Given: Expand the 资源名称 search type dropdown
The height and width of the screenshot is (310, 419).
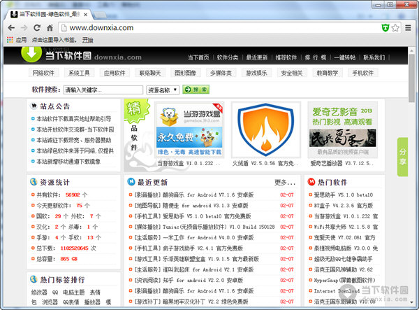Looking at the screenshot, I should [x=163, y=90].
